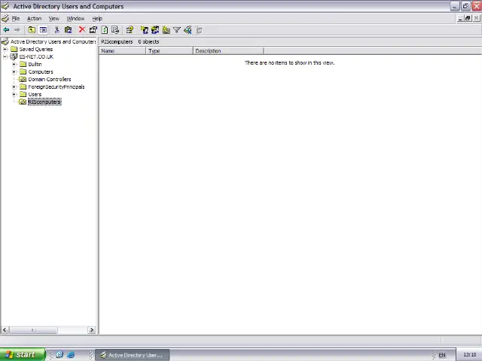Click the Properties toolbar icon

pyautogui.click(x=93, y=30)
